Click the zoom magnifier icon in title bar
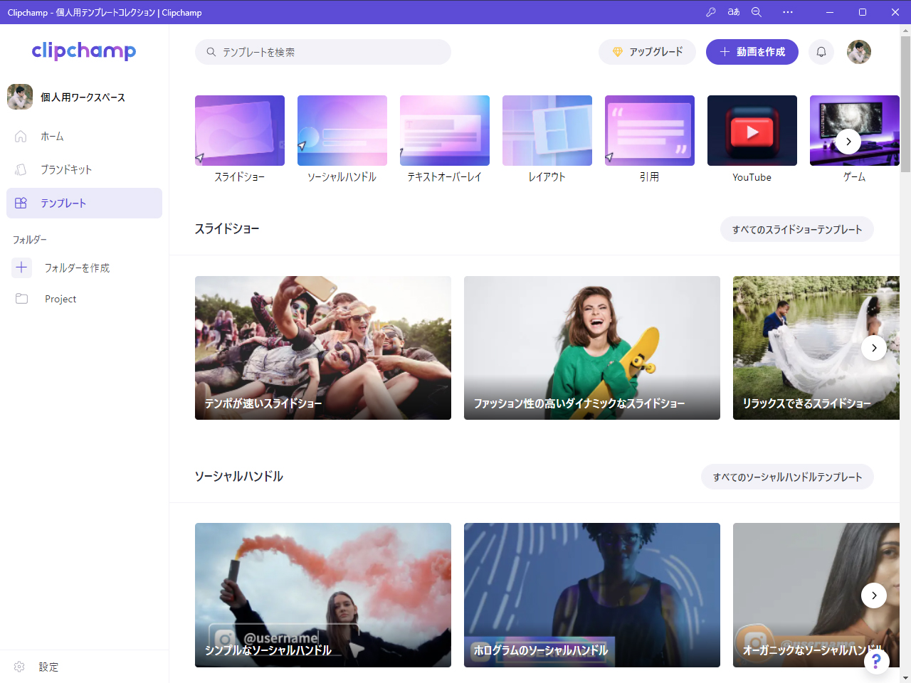 (x=757, y=12)
